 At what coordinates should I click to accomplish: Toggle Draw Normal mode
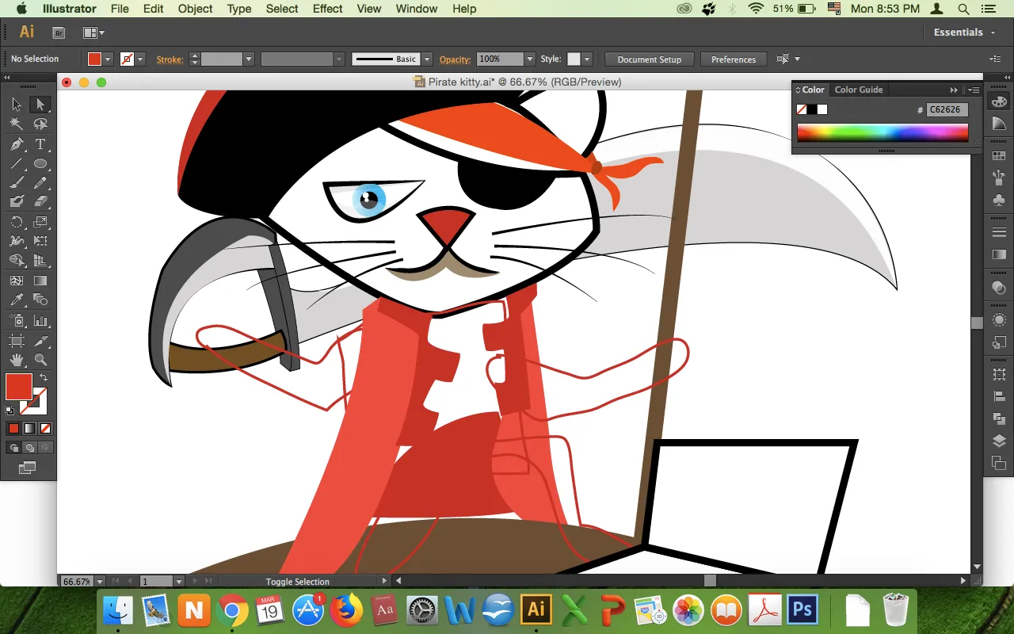click(x=13, y=448)
